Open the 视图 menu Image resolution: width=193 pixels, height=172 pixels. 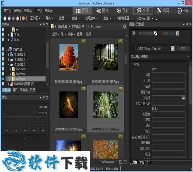coord(28,11)
